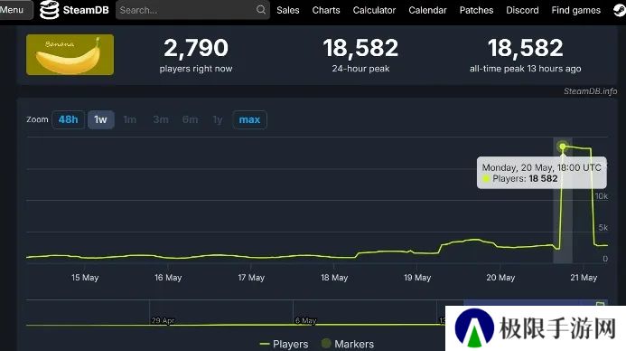Select the max zoom range

click(x=249, y=119)
